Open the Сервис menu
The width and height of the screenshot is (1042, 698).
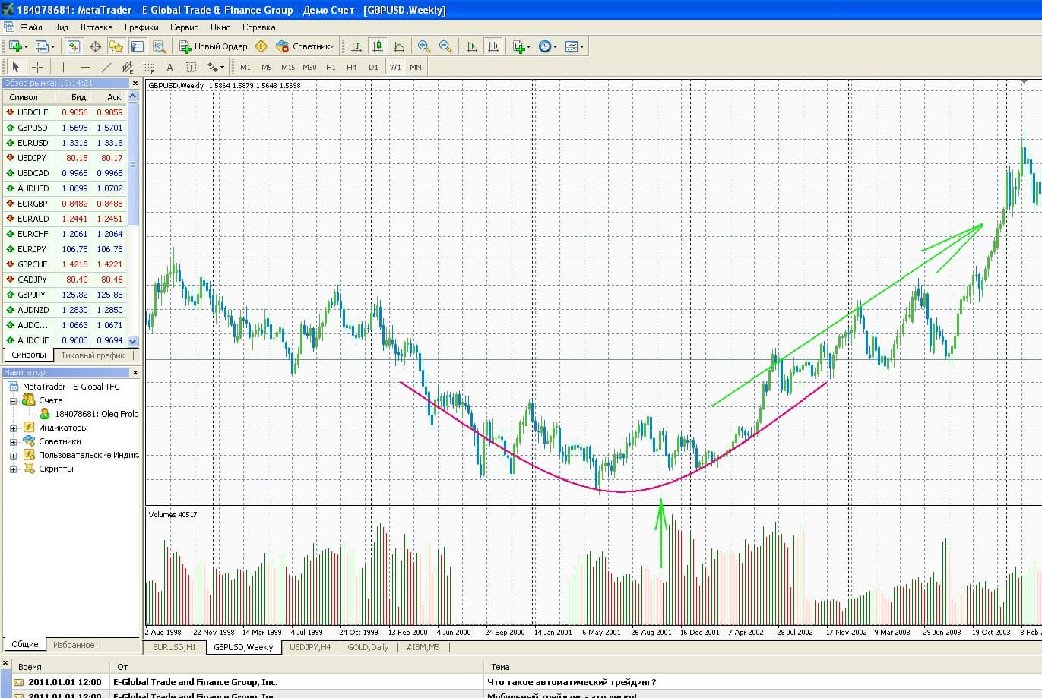pos(184,27)
